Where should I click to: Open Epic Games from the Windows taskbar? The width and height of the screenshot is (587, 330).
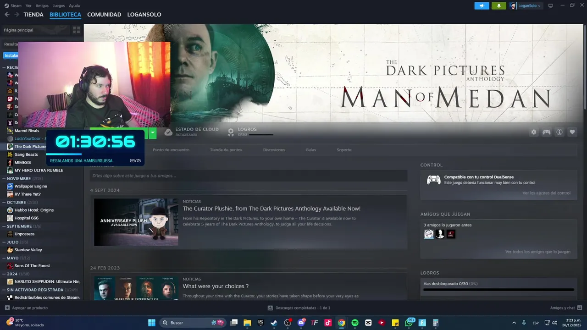260,323
